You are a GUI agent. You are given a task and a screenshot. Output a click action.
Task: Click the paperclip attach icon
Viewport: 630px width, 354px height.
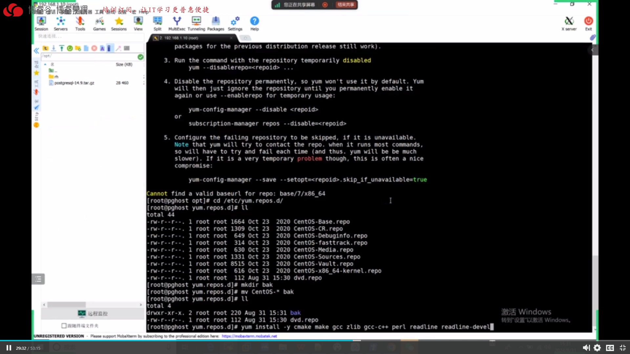point(593,37)
